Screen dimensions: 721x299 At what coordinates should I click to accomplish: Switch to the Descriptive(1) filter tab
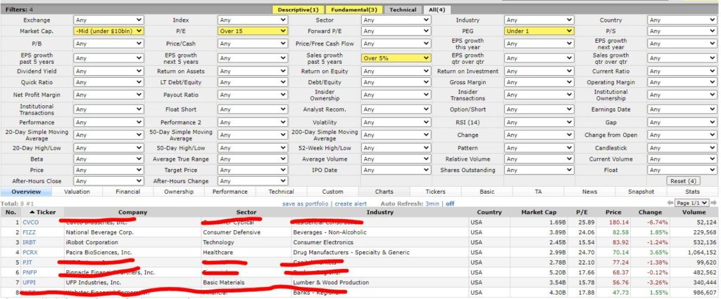click(x=298, y=10)
